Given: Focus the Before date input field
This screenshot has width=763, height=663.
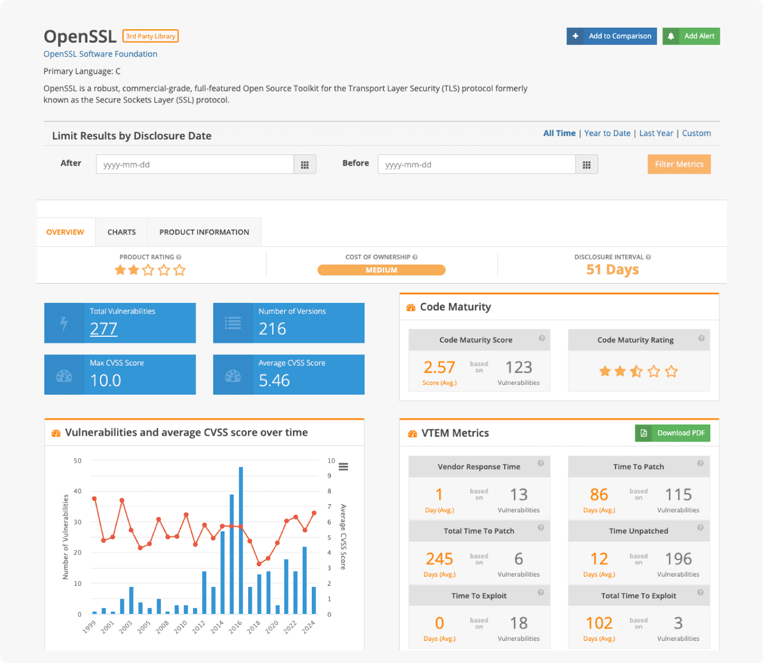Looking at the screenshot, I should tap(477, 165).
